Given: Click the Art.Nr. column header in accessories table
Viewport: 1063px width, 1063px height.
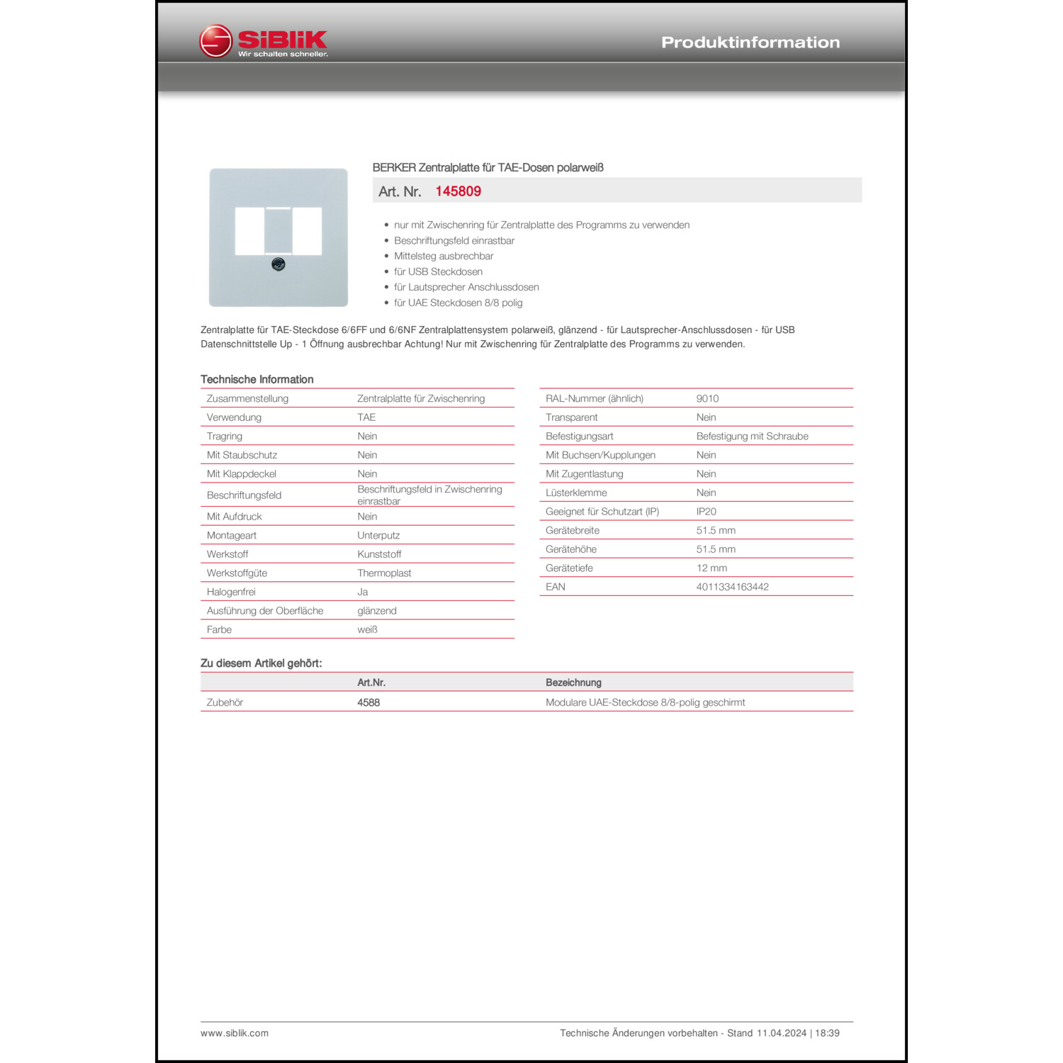Looking at the screenshot, I should click(x=371, y=682).
